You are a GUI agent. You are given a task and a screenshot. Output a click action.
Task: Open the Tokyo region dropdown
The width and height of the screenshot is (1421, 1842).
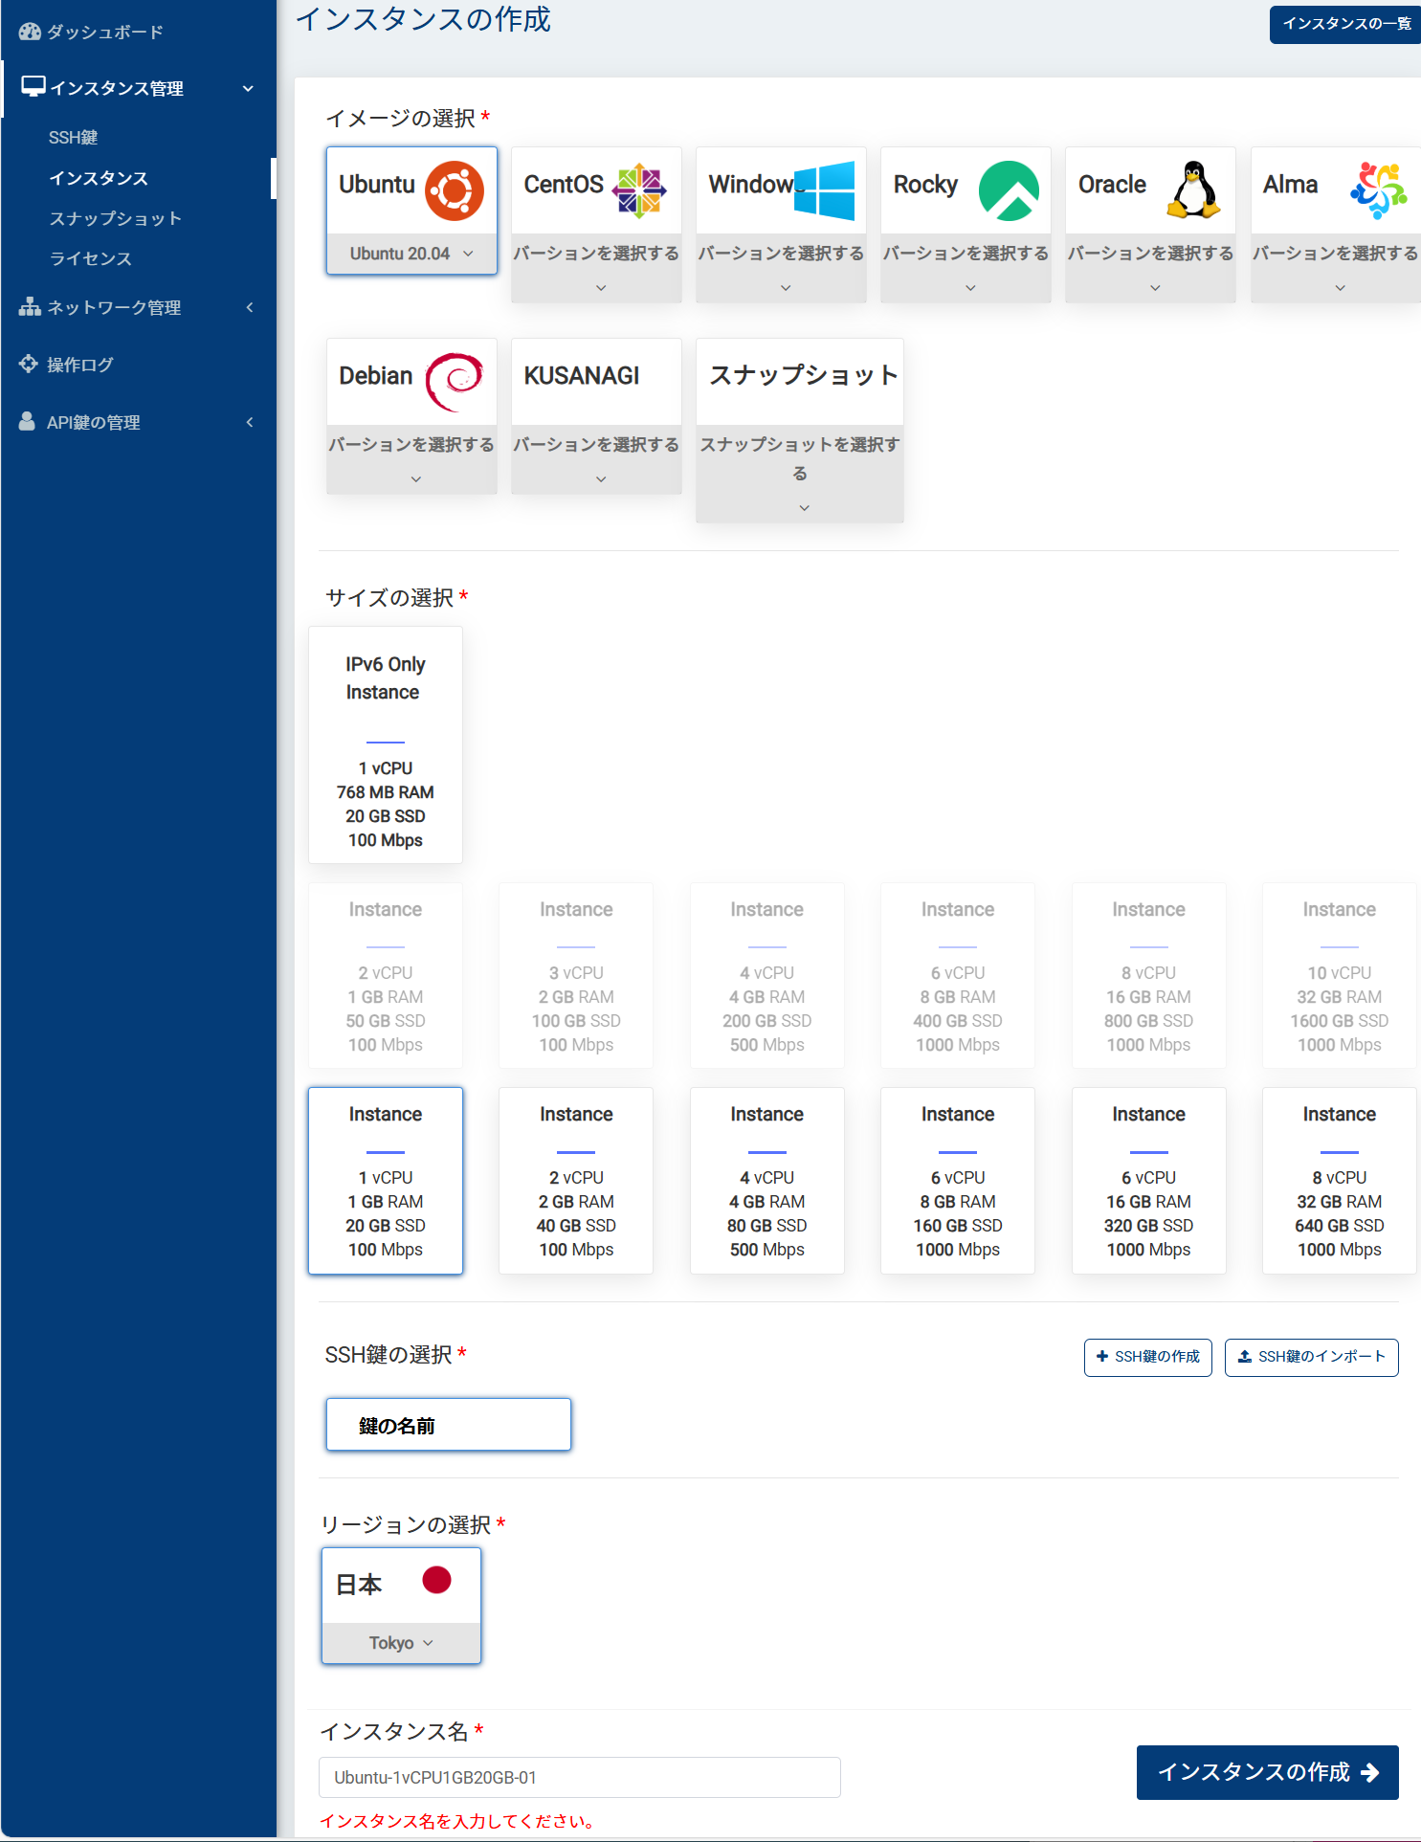click(401, 1643)
